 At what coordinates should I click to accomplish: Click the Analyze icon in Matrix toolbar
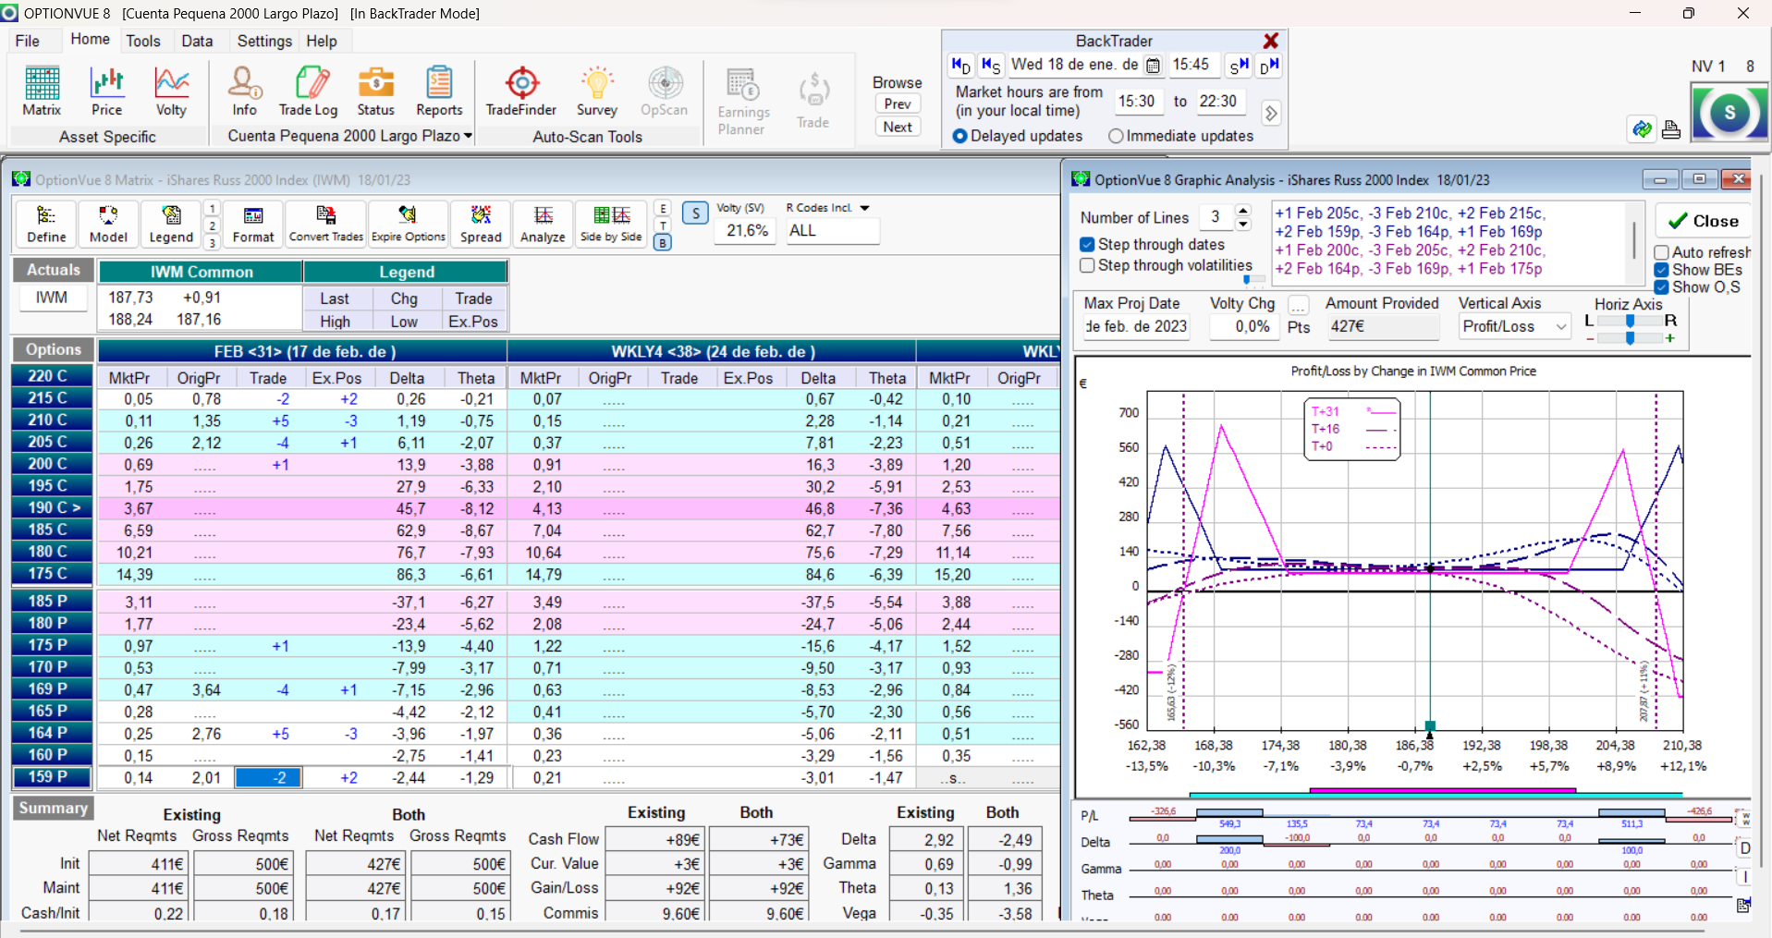tap(543, 225)
